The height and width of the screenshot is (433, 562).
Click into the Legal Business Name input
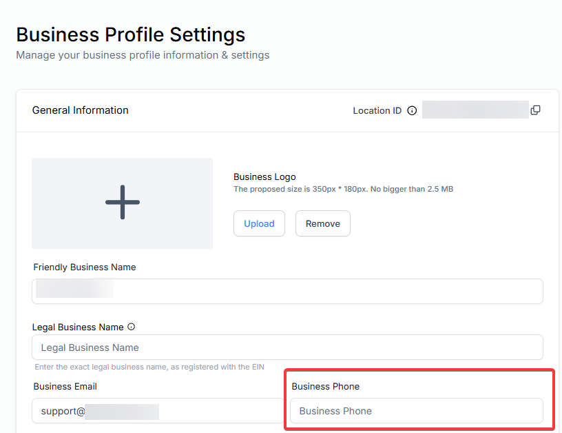tap(287, 348)
